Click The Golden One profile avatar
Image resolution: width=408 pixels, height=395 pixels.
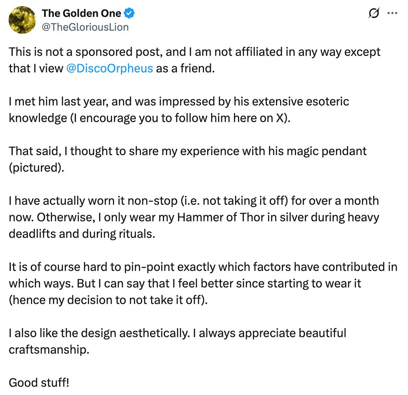pos(22,20)
